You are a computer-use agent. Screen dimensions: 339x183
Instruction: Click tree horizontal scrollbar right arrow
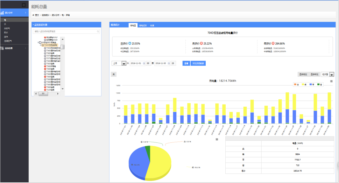pyautogui.click(x=58, y=94)
